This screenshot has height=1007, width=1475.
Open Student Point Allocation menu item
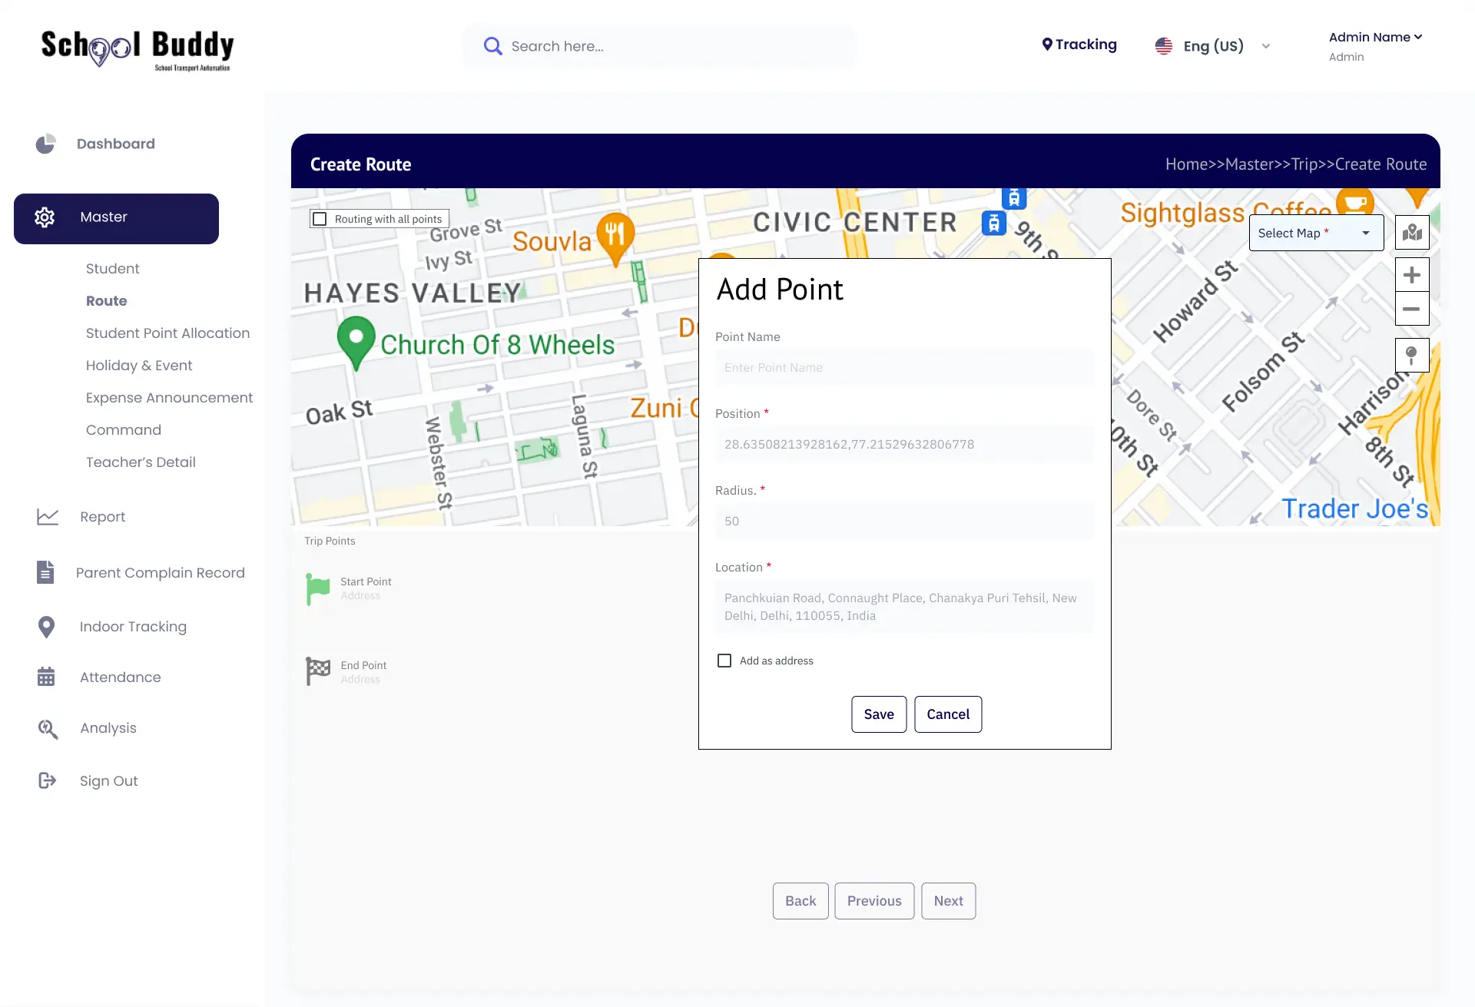167,333
